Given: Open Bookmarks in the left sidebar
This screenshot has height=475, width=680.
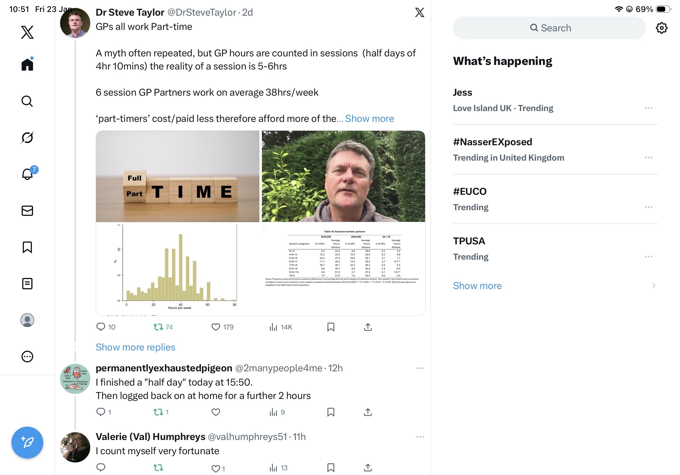Looking at the screenshot, I should [x=27, y=247].
